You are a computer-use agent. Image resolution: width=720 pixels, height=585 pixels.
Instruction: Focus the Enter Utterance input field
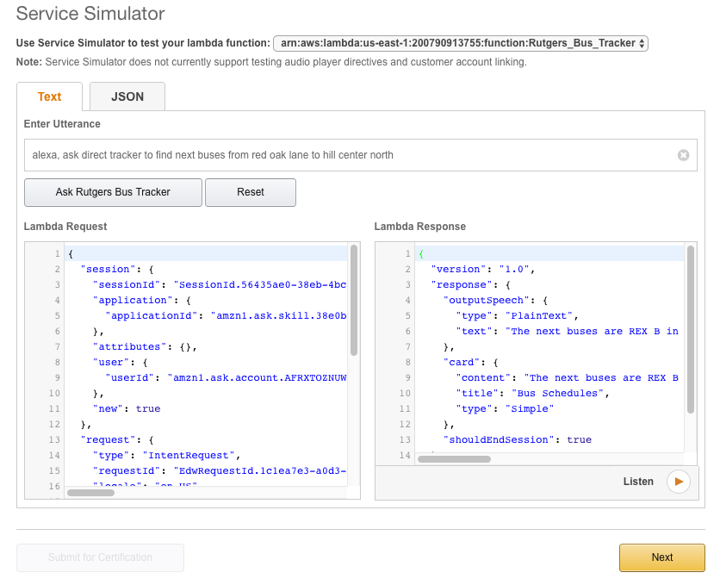point(361,155)
